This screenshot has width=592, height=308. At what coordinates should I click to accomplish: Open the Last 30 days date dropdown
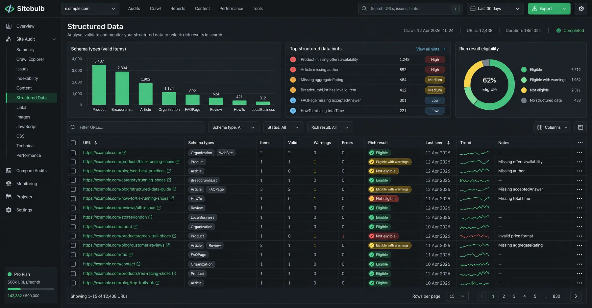[495, 9]
